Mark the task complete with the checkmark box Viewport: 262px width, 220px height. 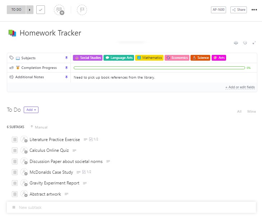[41, 10]
